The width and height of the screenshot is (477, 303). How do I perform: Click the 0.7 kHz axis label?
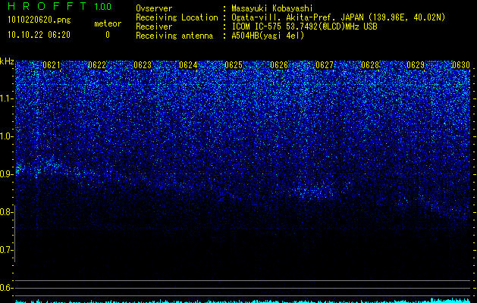(6, 250)
